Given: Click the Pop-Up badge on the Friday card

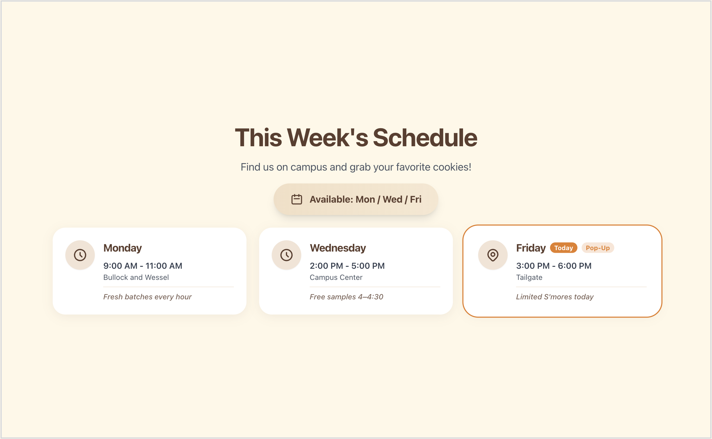Looking at the screenshot, I should (x=598, y=248).
